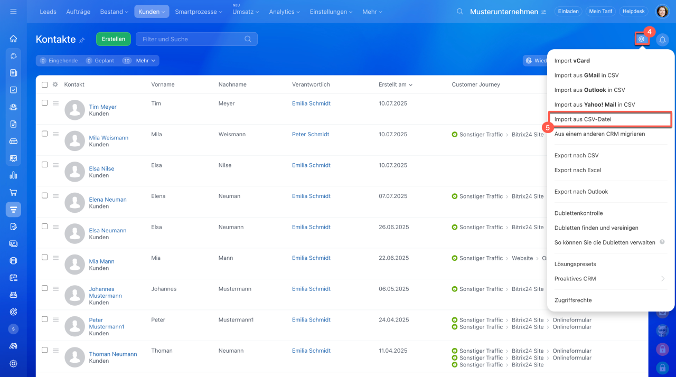Open the robot icon in the left sidebar

point(13,295)
